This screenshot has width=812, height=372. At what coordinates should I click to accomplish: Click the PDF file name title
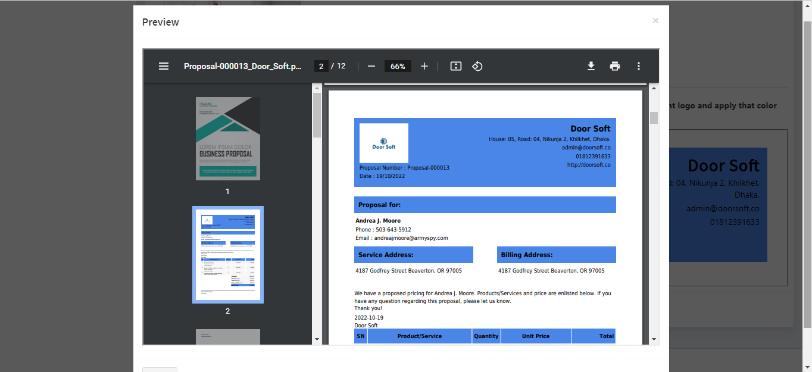[242, 66]
